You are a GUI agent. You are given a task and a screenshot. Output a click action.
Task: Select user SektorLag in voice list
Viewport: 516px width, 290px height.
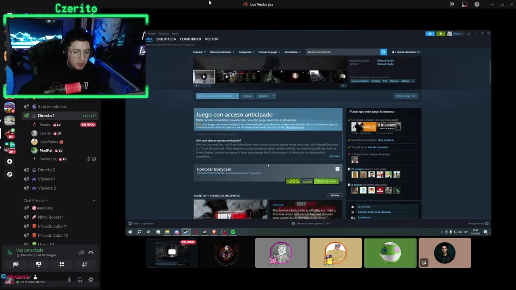pos(64,159)
